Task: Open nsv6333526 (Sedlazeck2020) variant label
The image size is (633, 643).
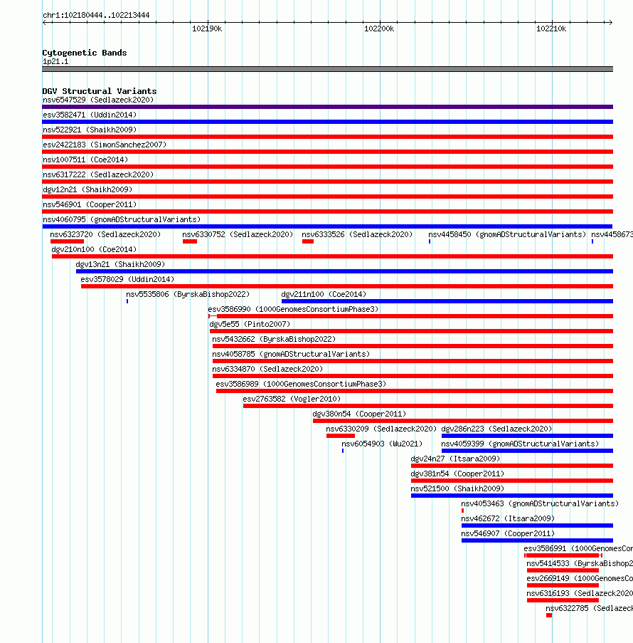Action: pyautogui.click(x=357, y=234)
